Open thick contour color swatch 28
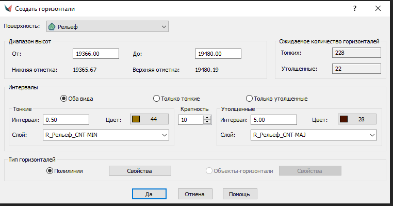The height and width of the screenshot is (206, 393). tap(357, 119)
